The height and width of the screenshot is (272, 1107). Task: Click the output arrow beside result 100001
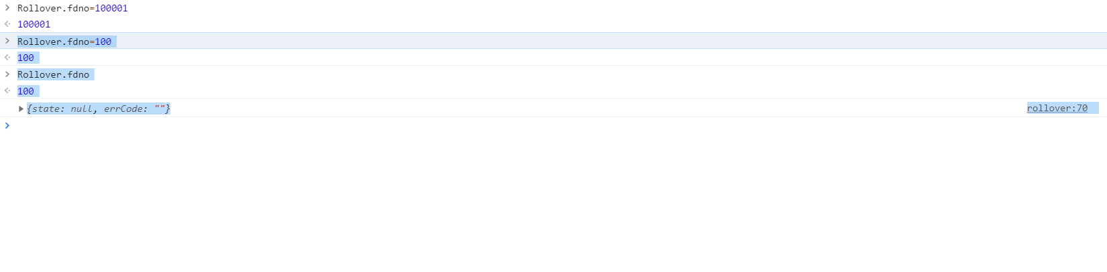[x=7, y=24]
